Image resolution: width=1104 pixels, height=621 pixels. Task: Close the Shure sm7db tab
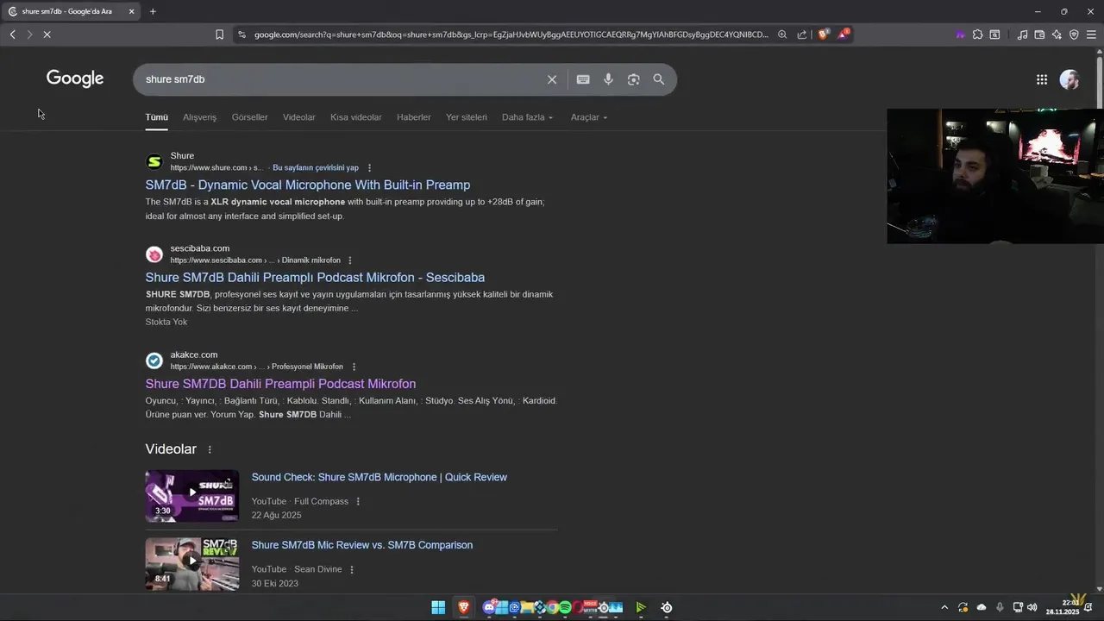[x=131, y=11]
